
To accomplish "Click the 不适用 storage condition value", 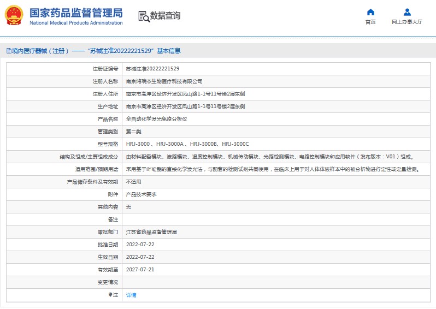I will 133,182.
